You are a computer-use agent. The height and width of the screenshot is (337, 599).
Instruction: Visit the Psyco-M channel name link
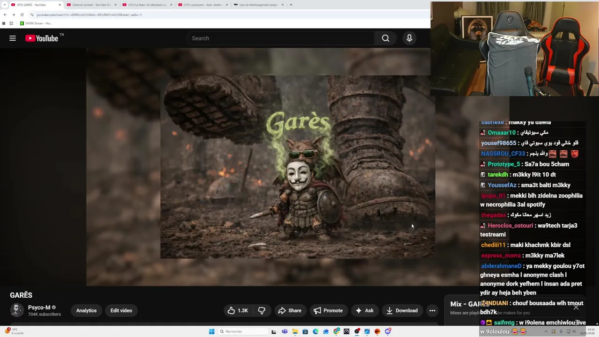click(x=39, y=308)
